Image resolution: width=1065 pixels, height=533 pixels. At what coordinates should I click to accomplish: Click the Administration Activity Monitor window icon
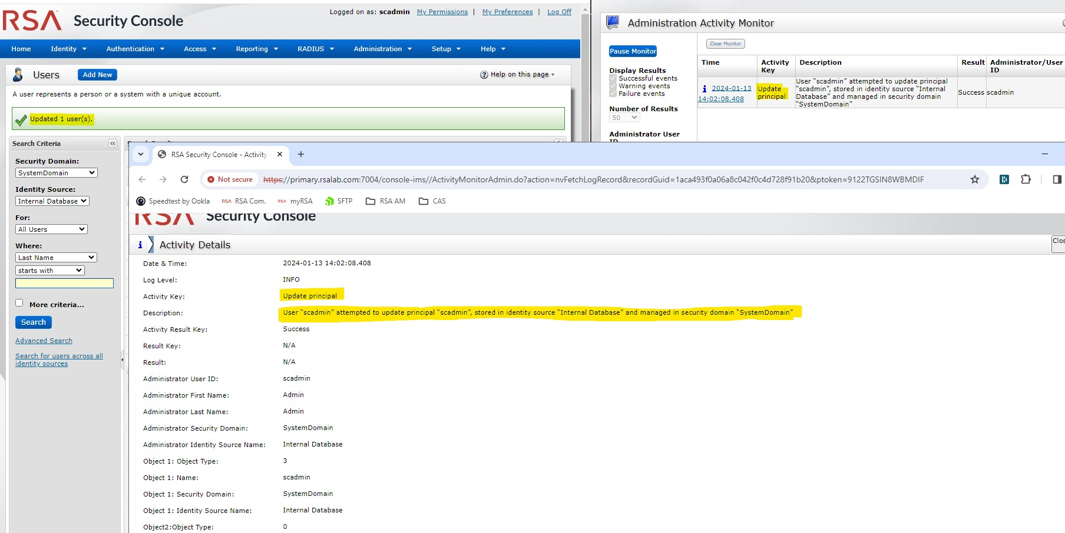[613, 22]
